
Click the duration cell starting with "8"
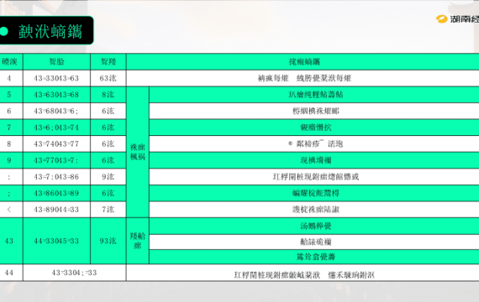coord(108,95)
